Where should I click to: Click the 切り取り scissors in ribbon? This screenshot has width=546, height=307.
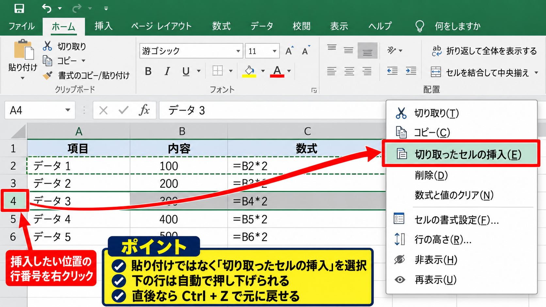click(47, 46)
